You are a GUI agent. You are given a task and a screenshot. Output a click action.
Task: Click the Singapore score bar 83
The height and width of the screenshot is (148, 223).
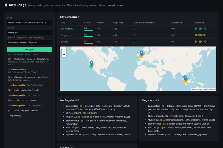click(89, 37)
